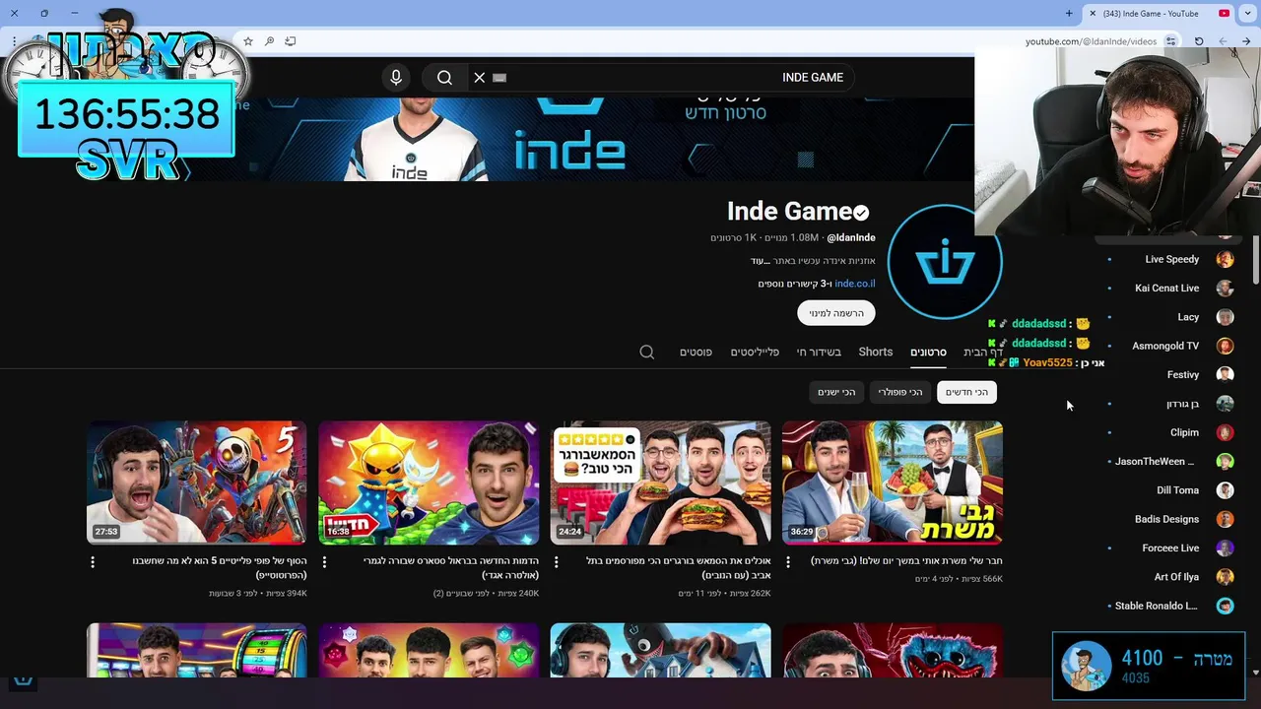
Task: Select the הכי פופולרי filter chip
Action: point(900,392)
